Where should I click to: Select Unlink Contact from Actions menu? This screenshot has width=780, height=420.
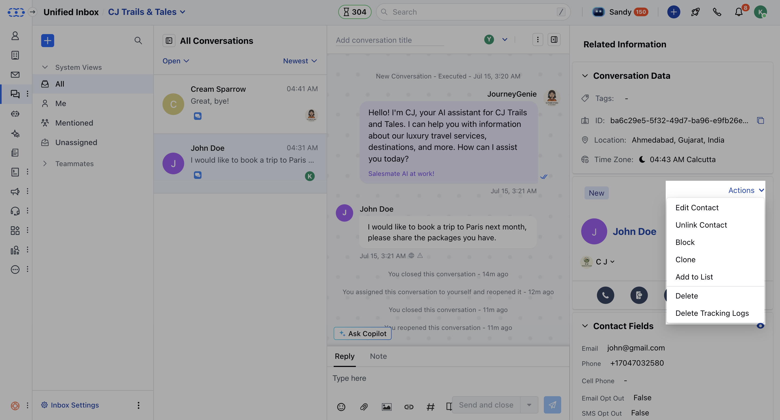pyautogui.click(x=716, y=225)
